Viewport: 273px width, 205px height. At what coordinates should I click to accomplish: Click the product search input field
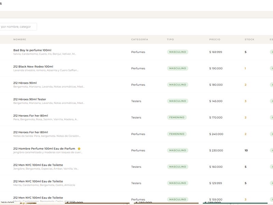[18, 27]
